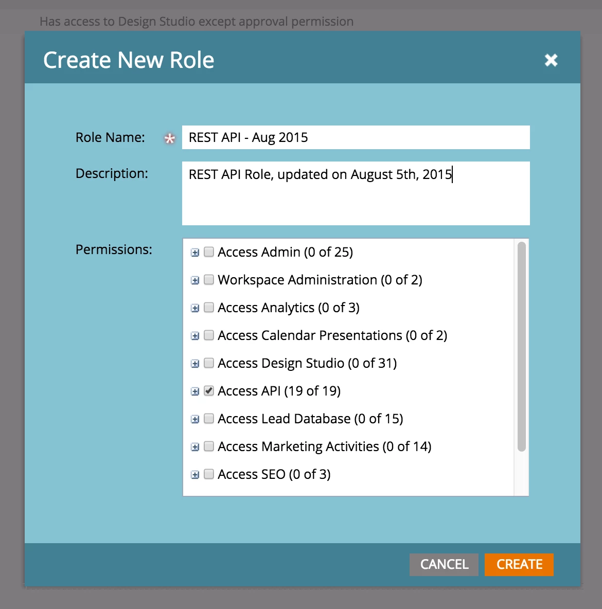Click 'Access Analytics (0 of 3)' text
Viewport: 602px width, 609px height.
[x=288, y=308]
